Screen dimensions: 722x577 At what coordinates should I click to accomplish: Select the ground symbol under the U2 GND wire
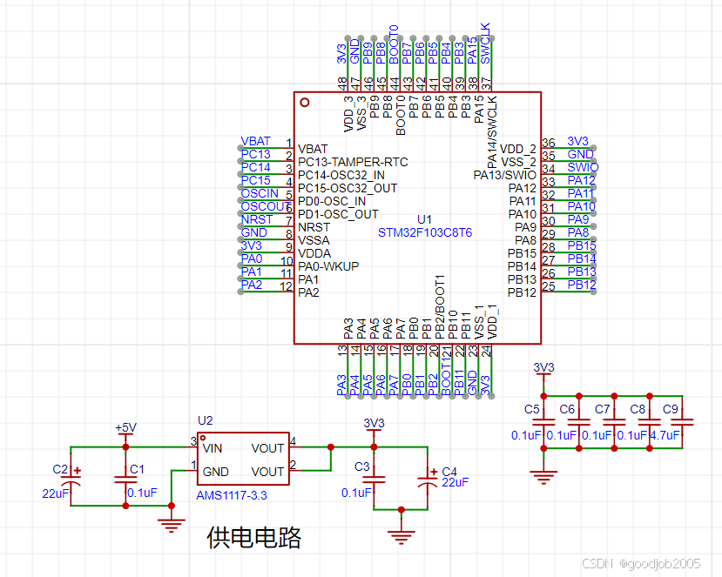(x=172, y=525)
